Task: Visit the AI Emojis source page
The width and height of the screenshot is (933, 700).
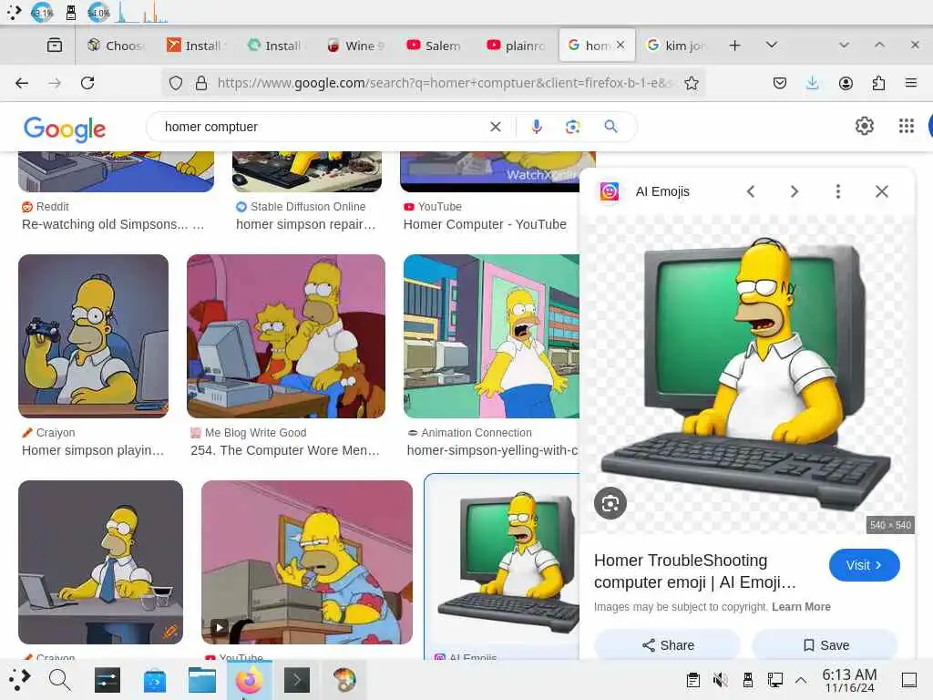Action: click(864, 565)
